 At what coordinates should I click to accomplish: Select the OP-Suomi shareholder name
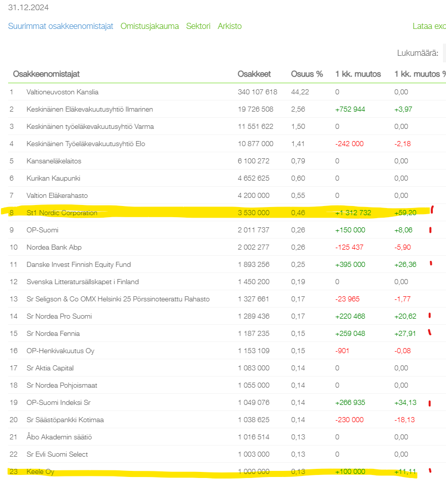tap(43, 230)
